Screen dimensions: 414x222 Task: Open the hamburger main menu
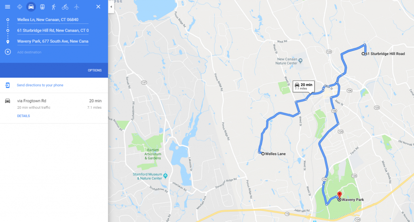click(x=7, y=7)
